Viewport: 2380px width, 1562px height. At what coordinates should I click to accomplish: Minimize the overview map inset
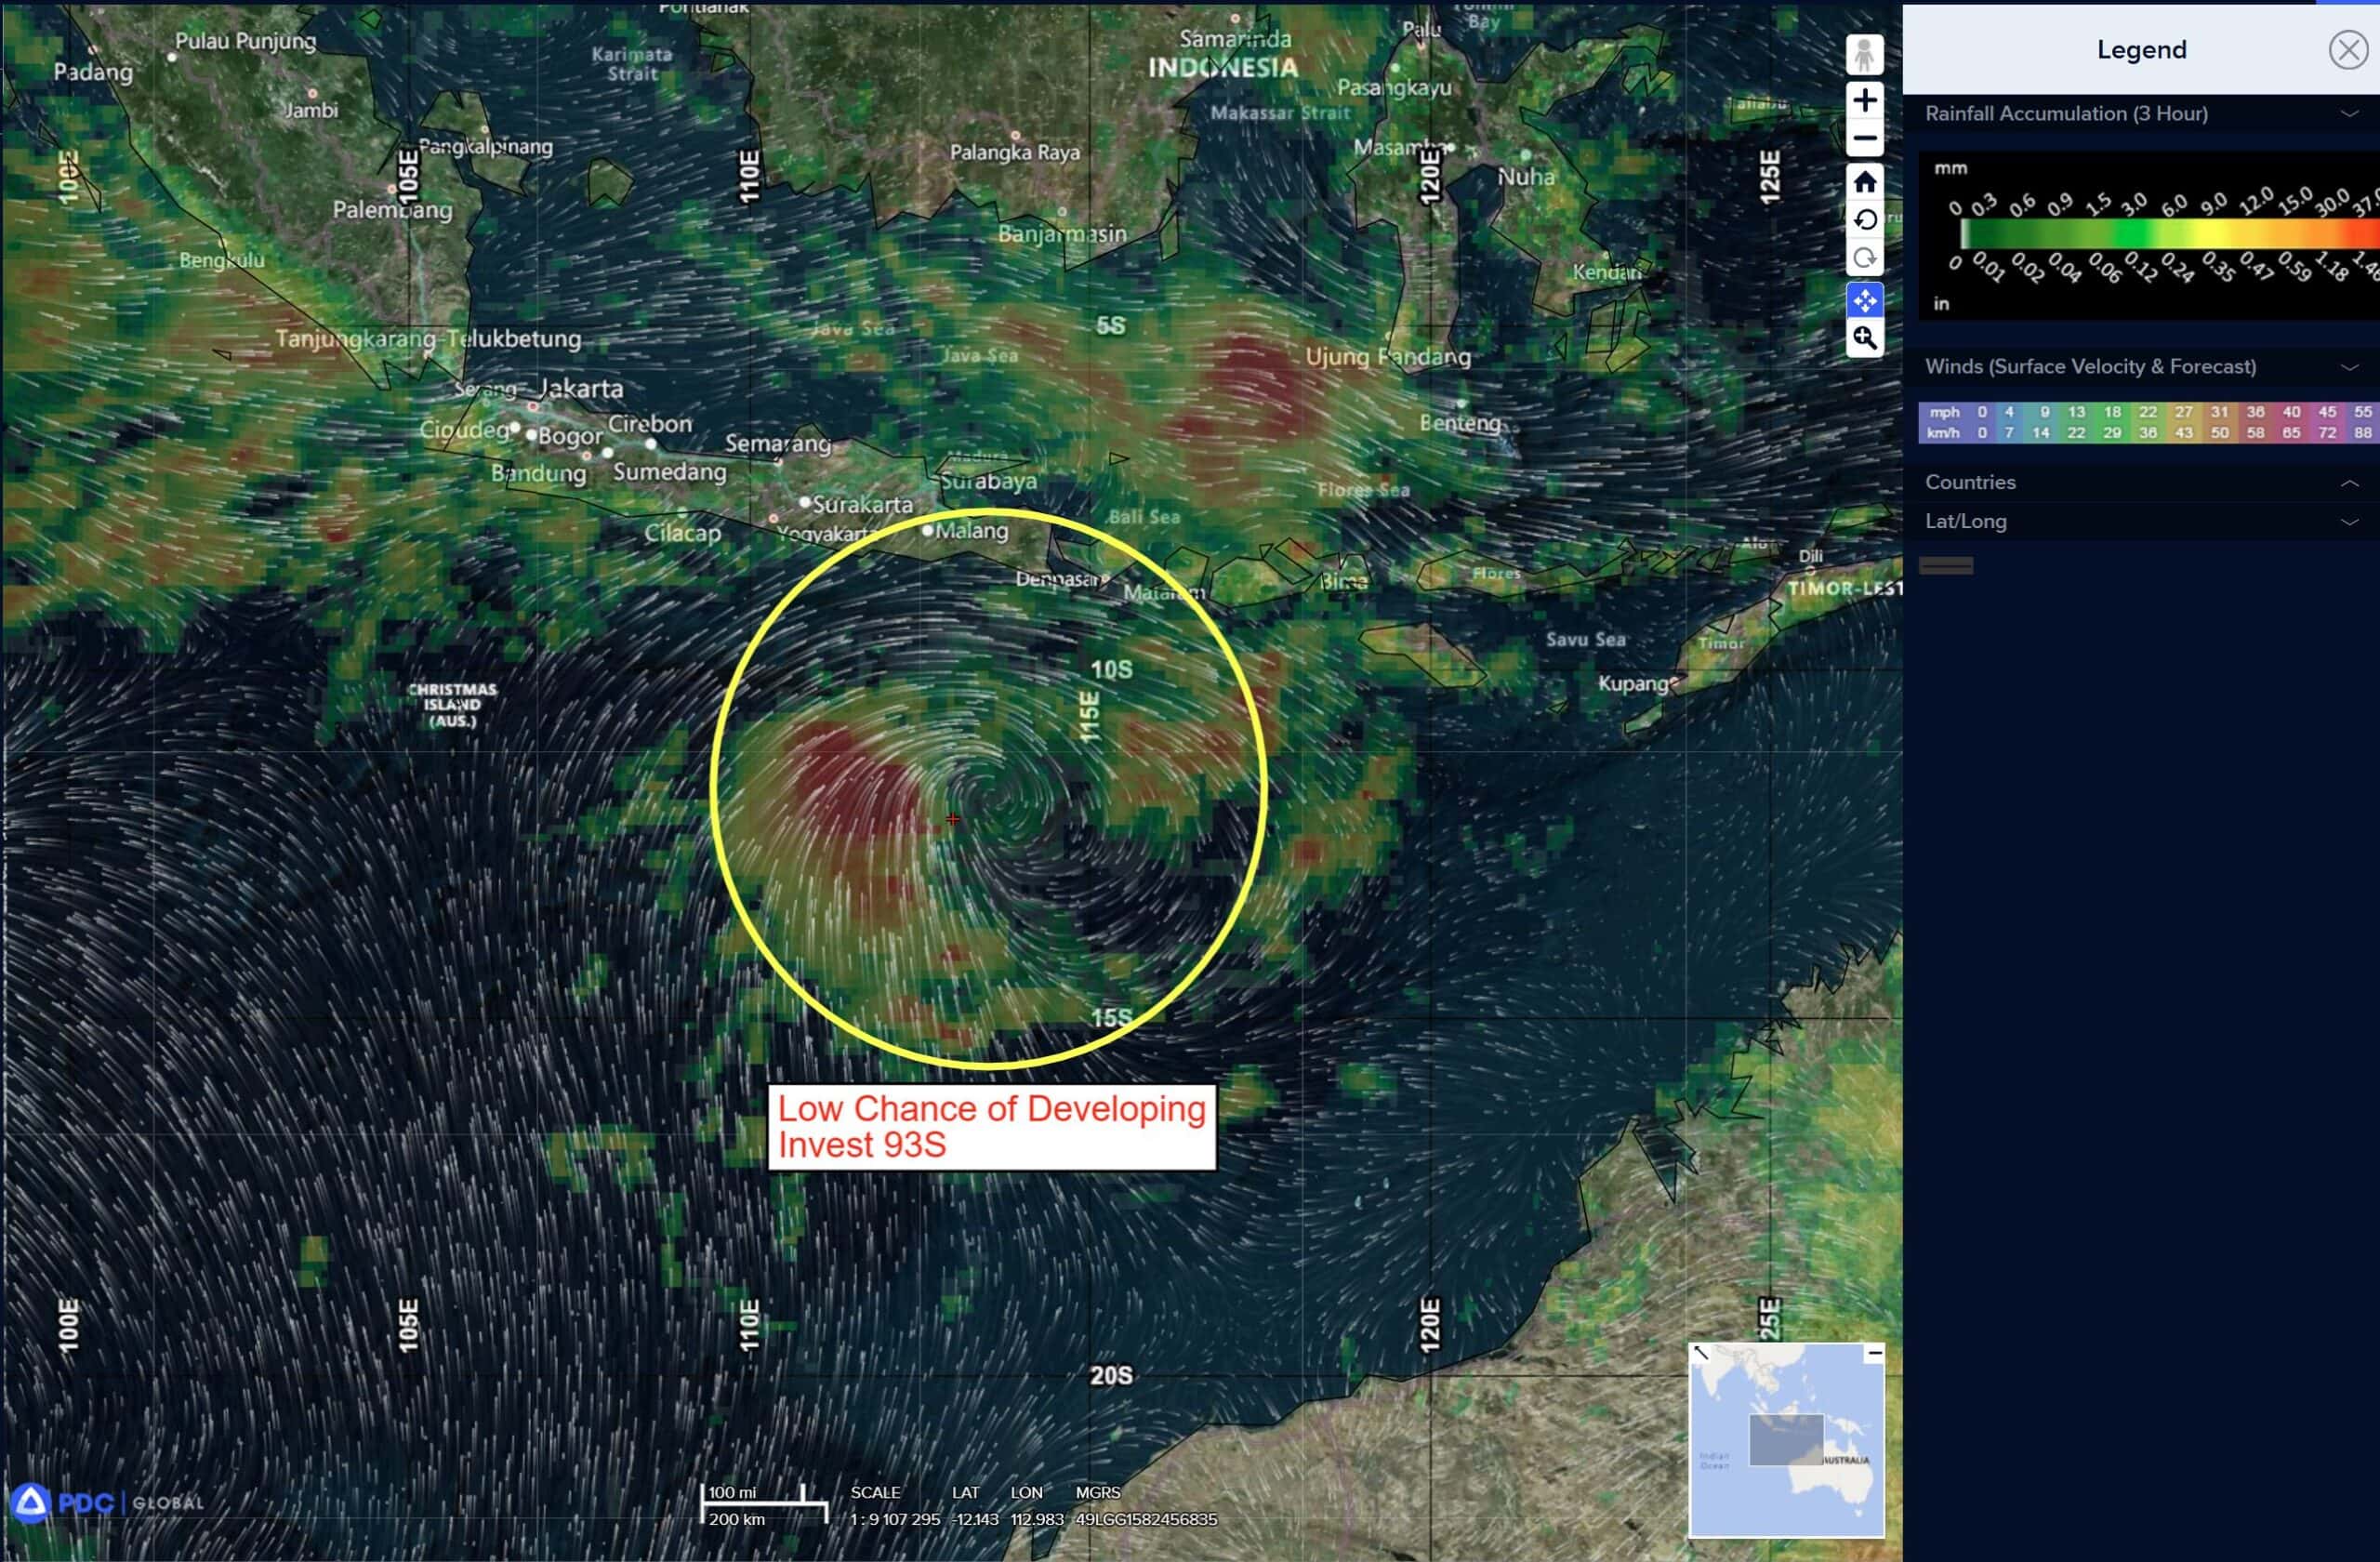[x=1874, y=1353]
